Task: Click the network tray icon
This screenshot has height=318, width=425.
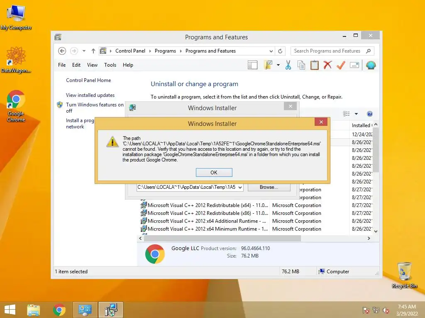Action: 376,310
